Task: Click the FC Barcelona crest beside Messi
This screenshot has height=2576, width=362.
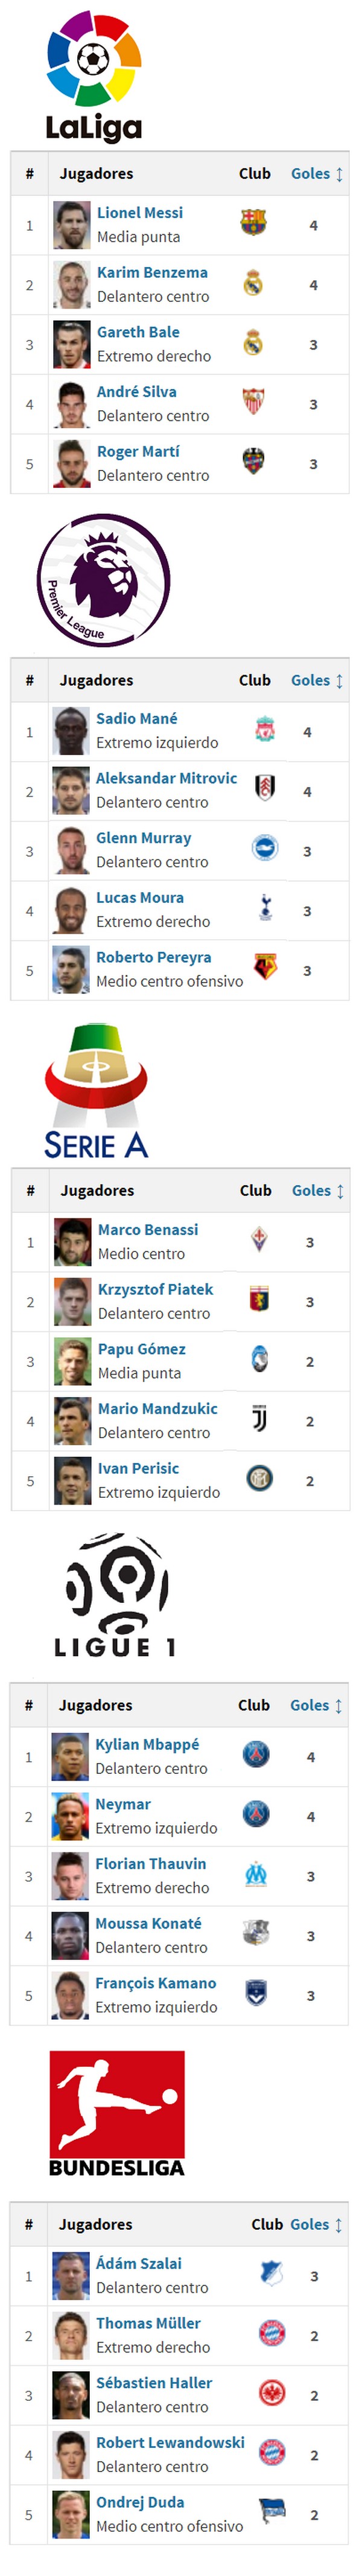Action: tap(254, 222)
